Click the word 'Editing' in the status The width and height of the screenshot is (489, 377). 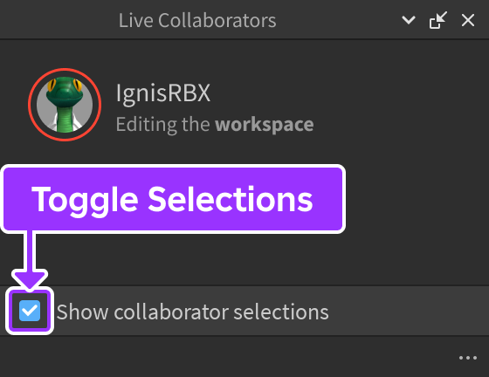(x=147, y=125)
